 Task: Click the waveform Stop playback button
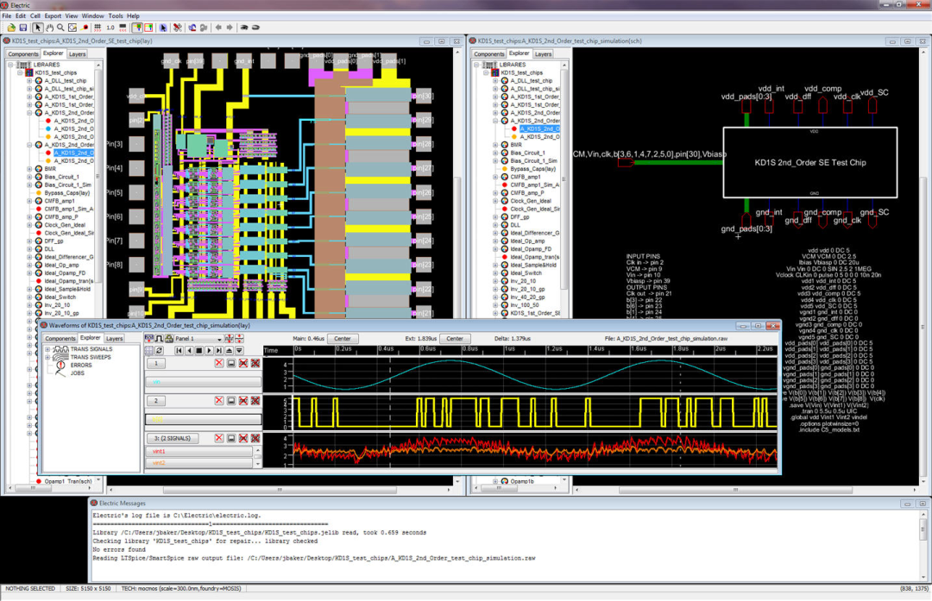pos(198,351)
